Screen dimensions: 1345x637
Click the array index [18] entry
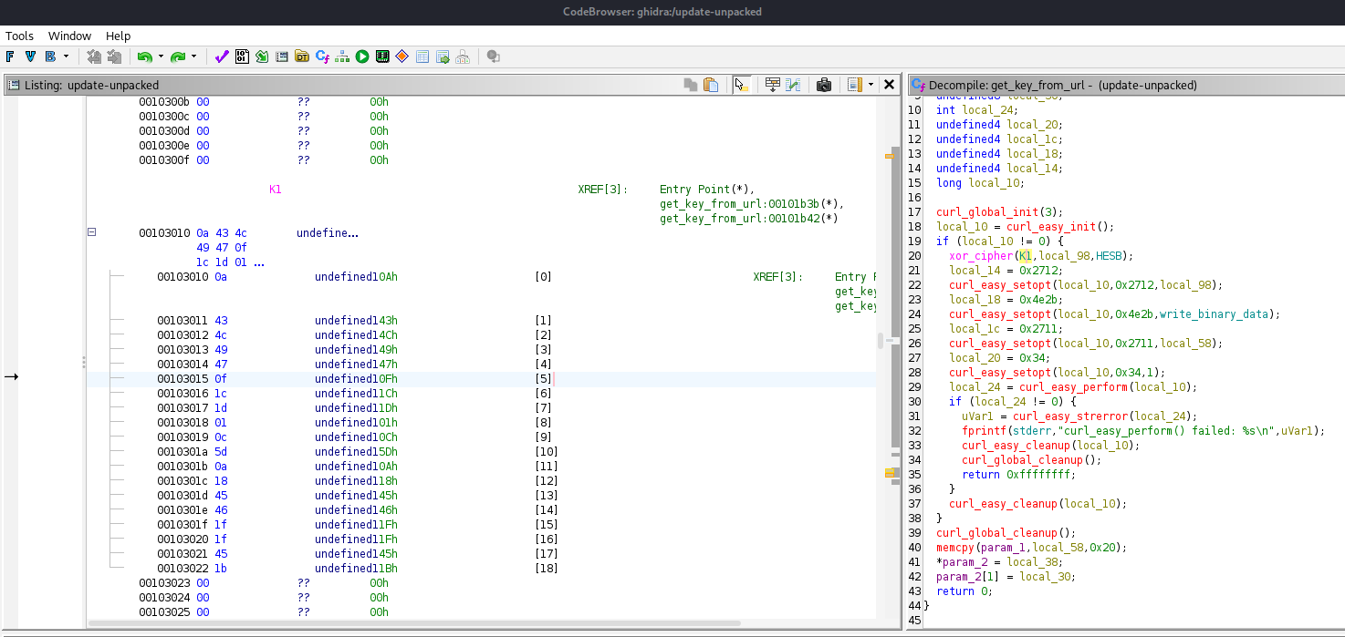click(544, 569)
